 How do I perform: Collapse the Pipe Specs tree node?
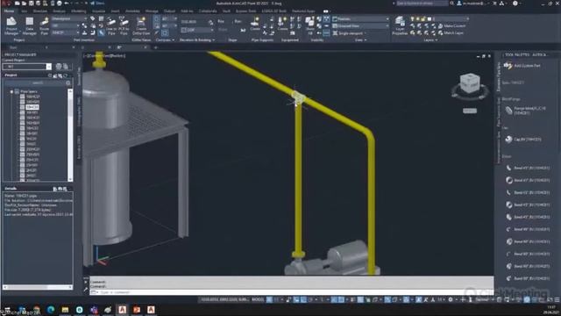pos(11,91)
